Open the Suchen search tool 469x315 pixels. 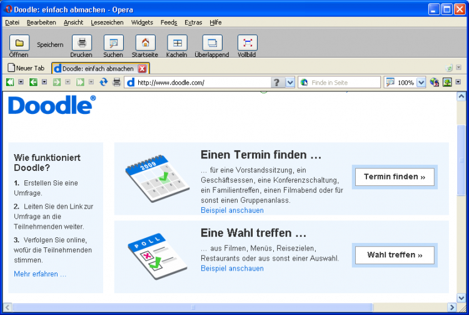coord(113,43)
